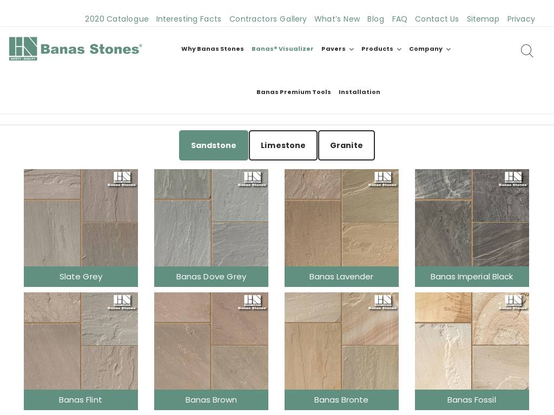
Task: Open the Banas Lavender stone image
Action: tap(341, 218)
